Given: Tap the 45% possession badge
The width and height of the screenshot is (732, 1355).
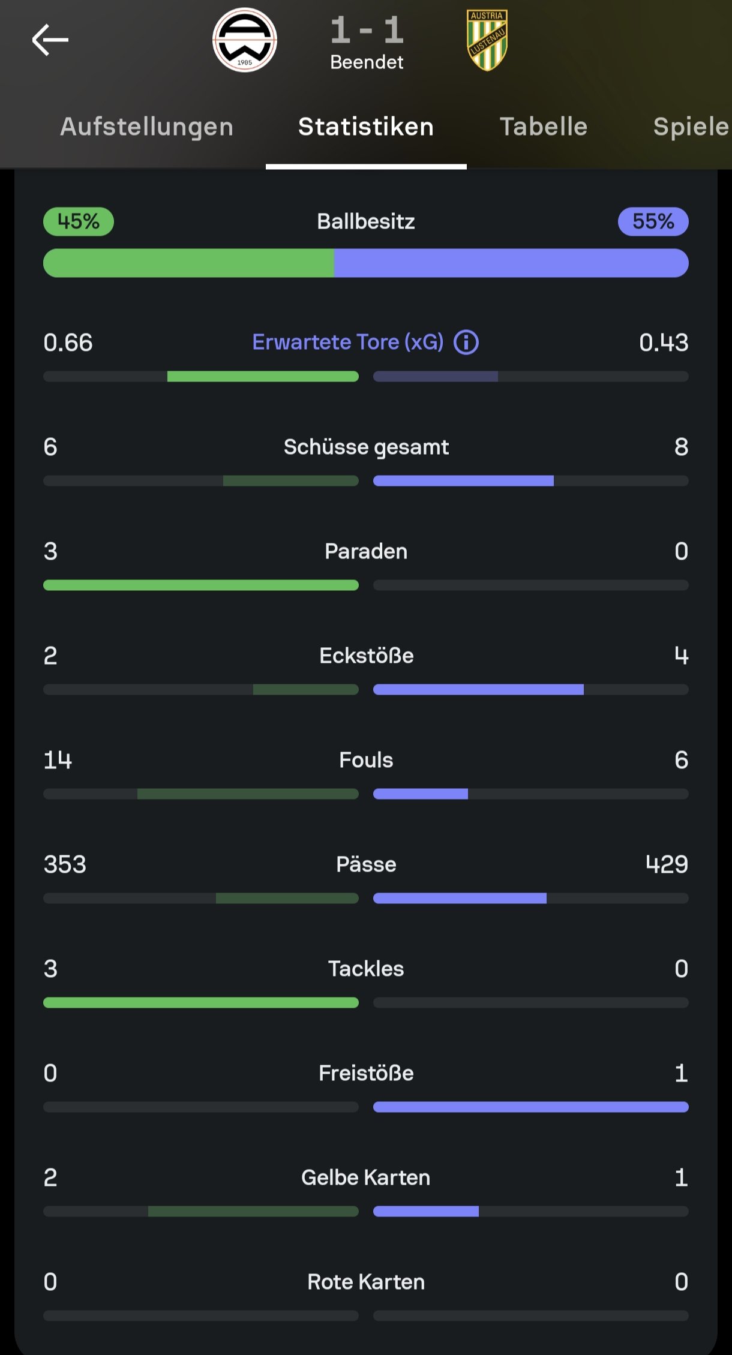Looking at the screenshot, I should [79, 221].
